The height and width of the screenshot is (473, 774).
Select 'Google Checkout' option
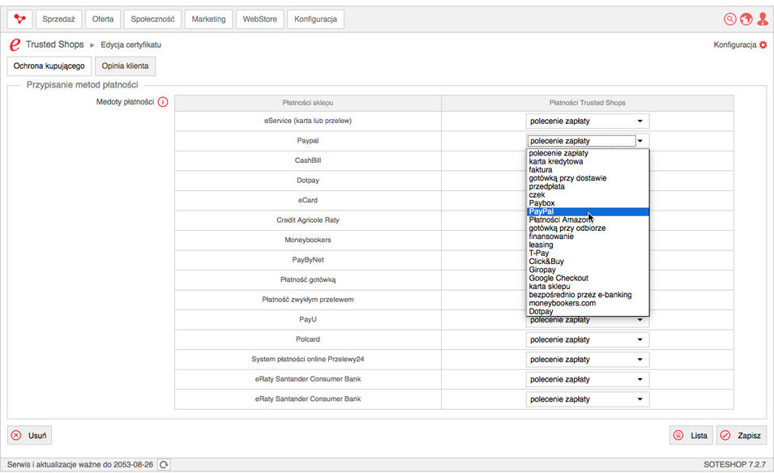588,278
